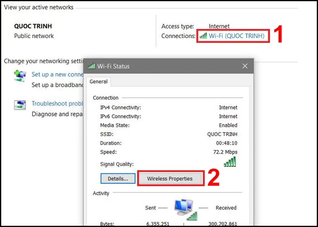This screenshot has height=227, width=318.
Task: Open Wireless Properties
Action: 170,179
